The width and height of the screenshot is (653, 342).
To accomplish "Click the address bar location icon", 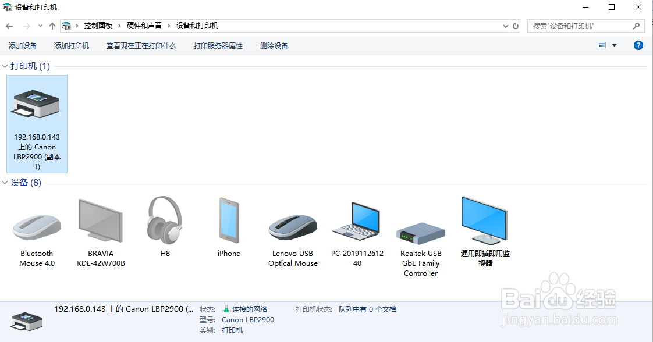I will (66, 26).
